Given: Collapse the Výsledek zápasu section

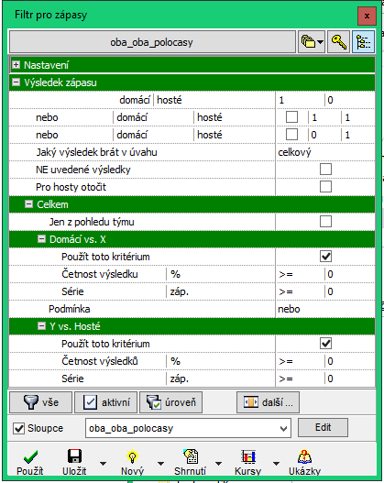Looking at the screenshot, I should (x=16, y=82).
